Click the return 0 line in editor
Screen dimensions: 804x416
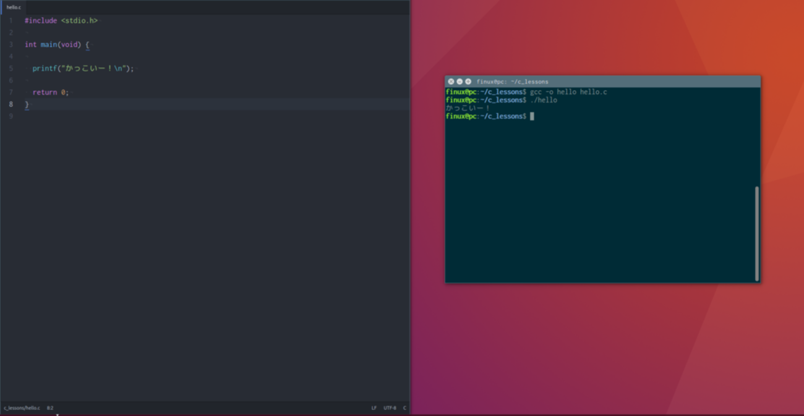(51, 92)
